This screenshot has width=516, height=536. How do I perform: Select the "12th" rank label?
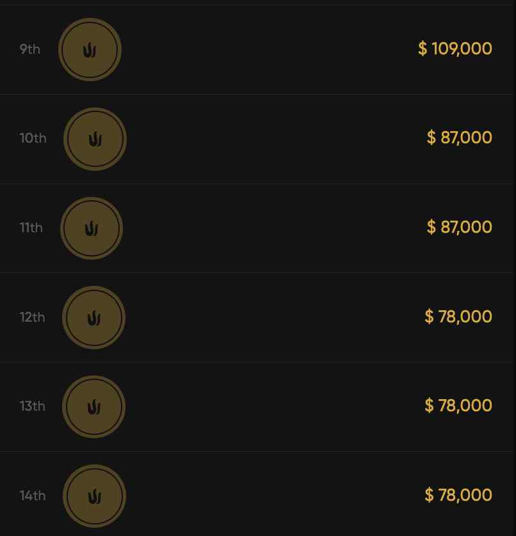(32, 317)
